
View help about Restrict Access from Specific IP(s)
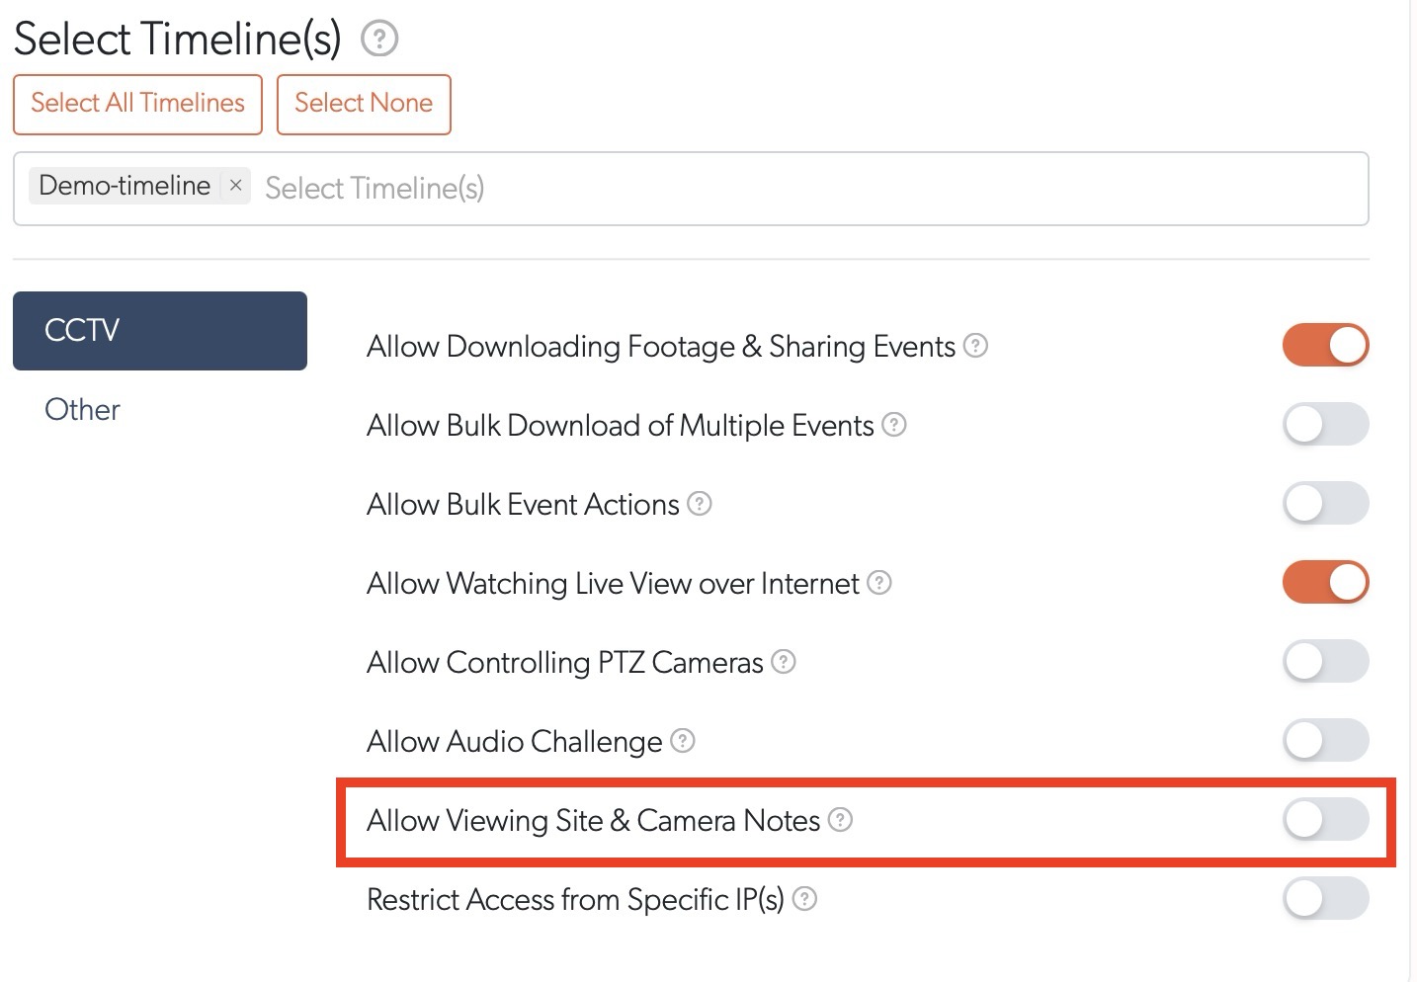tap(805, 899)
